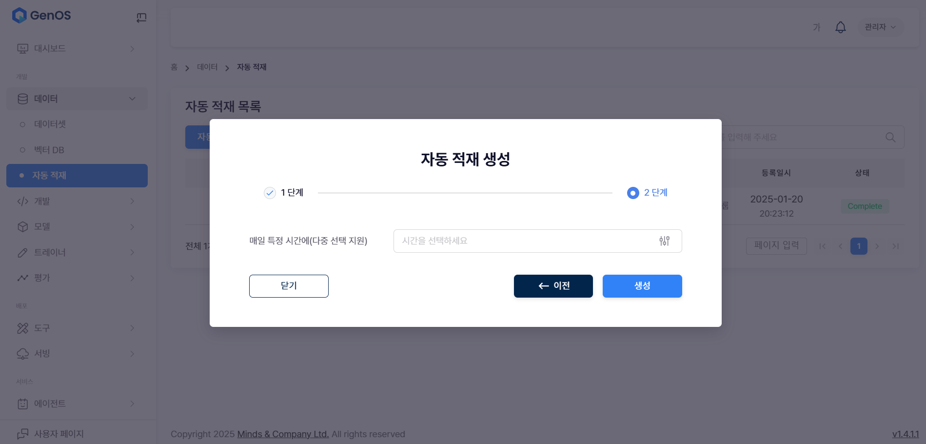
Task: Click the 시간을 선택하세요 time input field
Action: [x=524, y=241]
